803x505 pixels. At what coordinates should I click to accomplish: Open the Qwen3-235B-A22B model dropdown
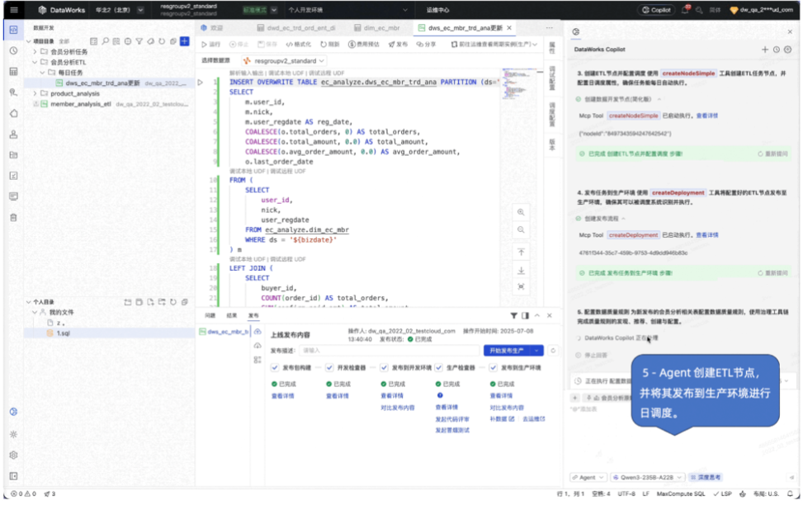point(648,477)
